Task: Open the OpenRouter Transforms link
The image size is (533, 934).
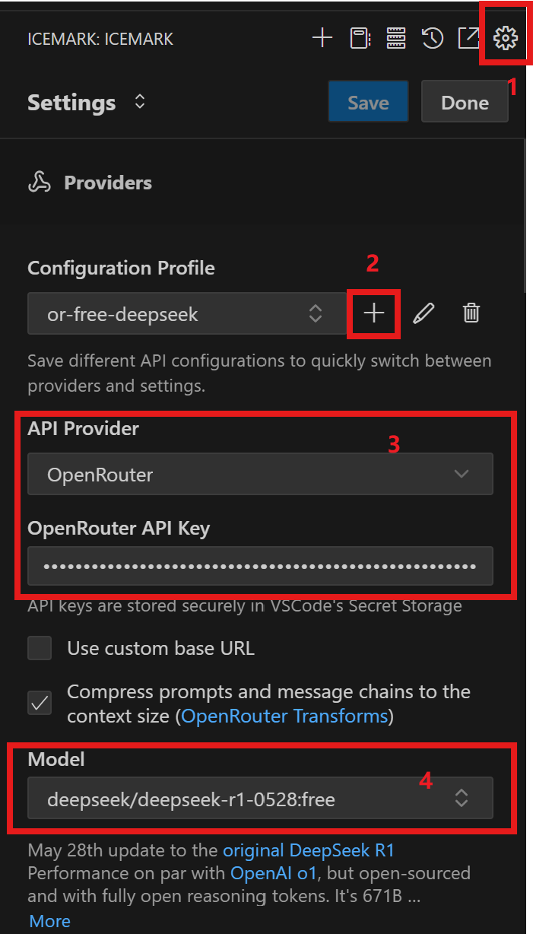Action: click(x=284, y=716)
